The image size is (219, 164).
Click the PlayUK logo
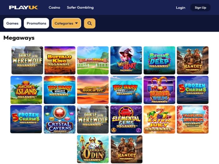click(23, 7)
